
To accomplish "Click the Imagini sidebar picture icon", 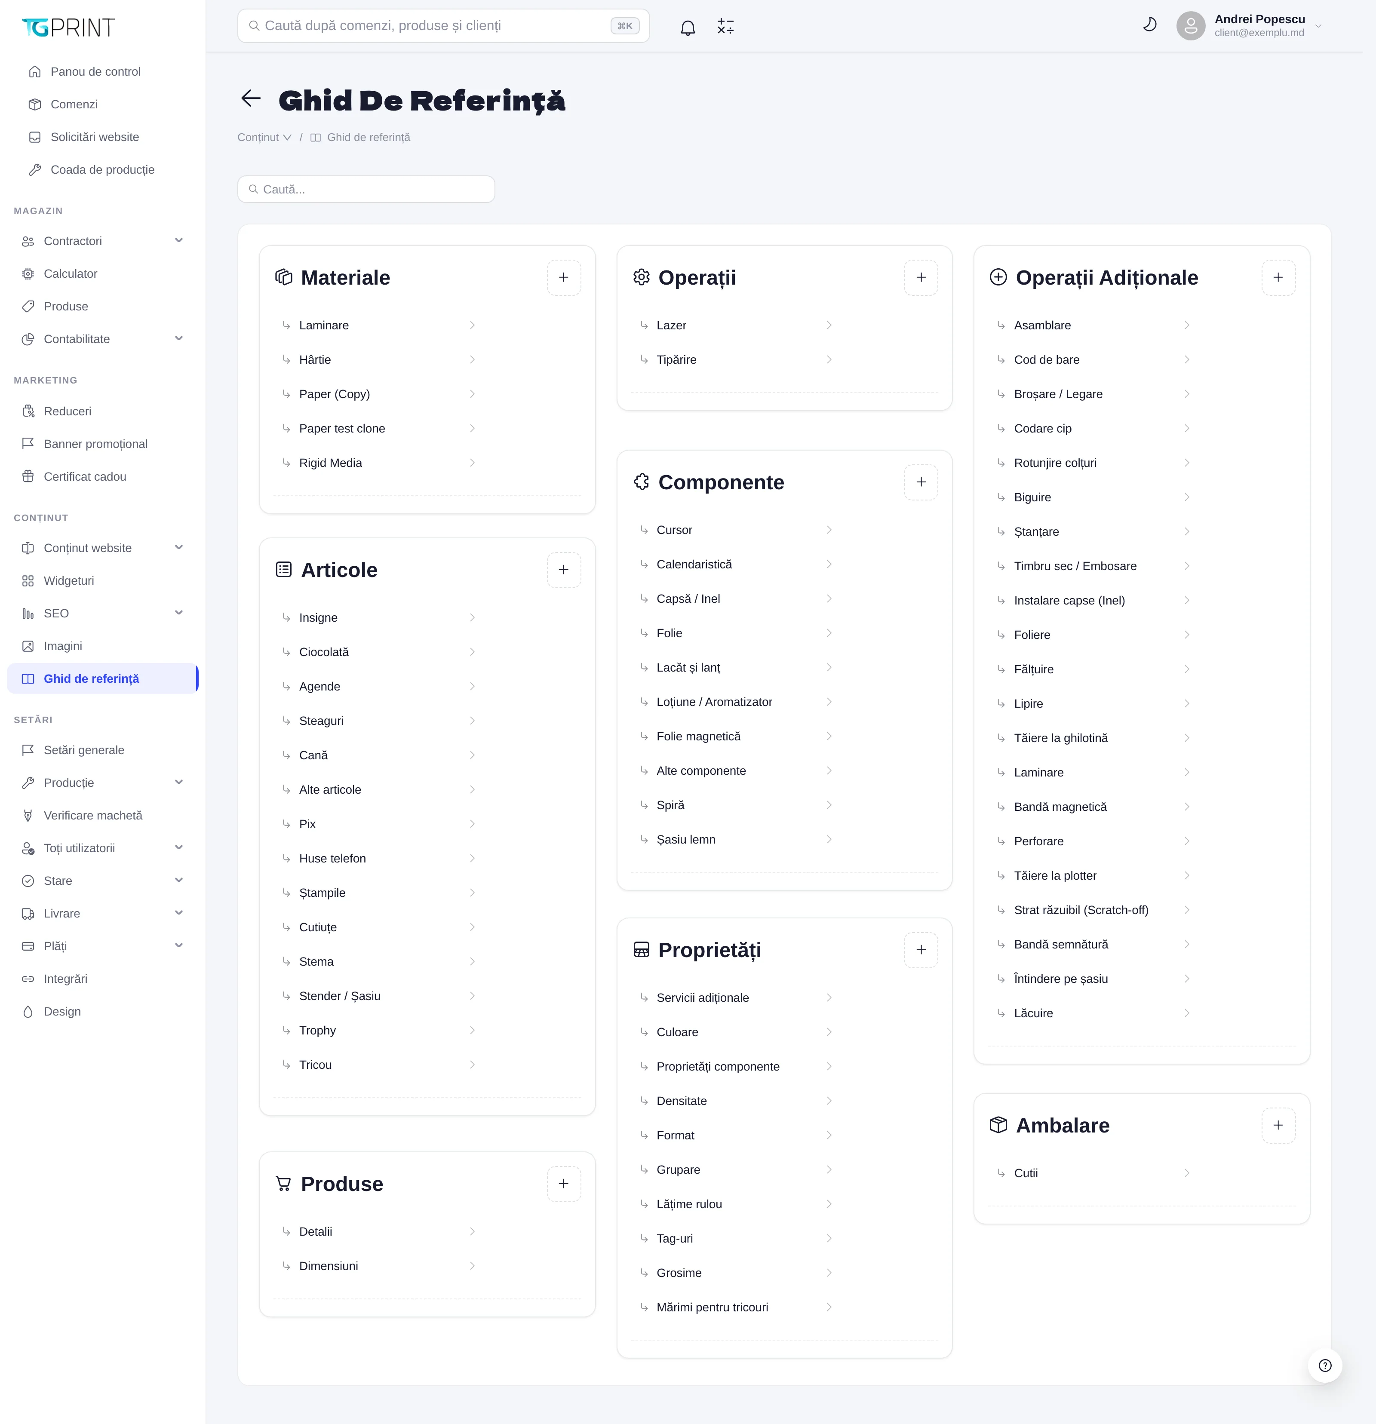I will click(x=28, y=646).
